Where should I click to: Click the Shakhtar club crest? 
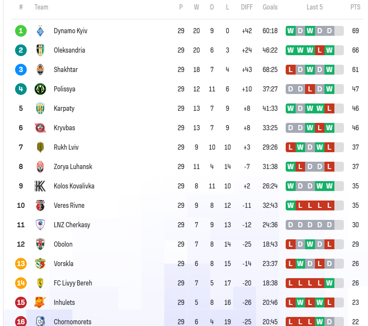coord(40,69)
